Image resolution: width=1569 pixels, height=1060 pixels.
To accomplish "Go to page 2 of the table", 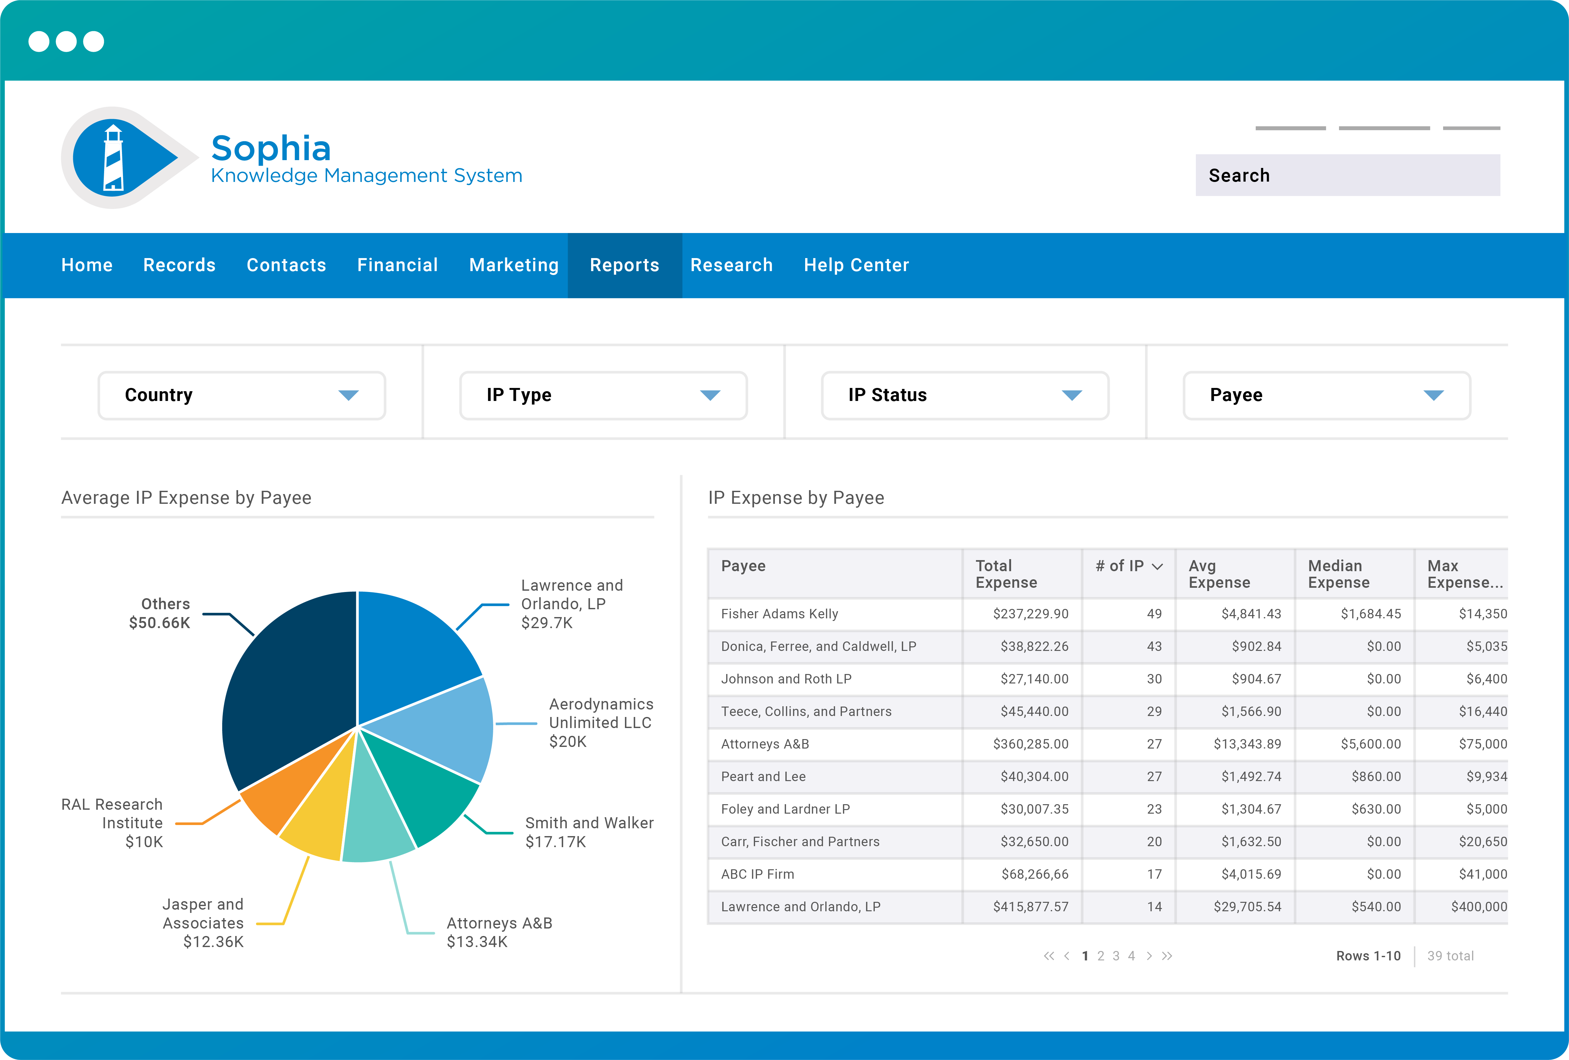I will pos(1101,956).
